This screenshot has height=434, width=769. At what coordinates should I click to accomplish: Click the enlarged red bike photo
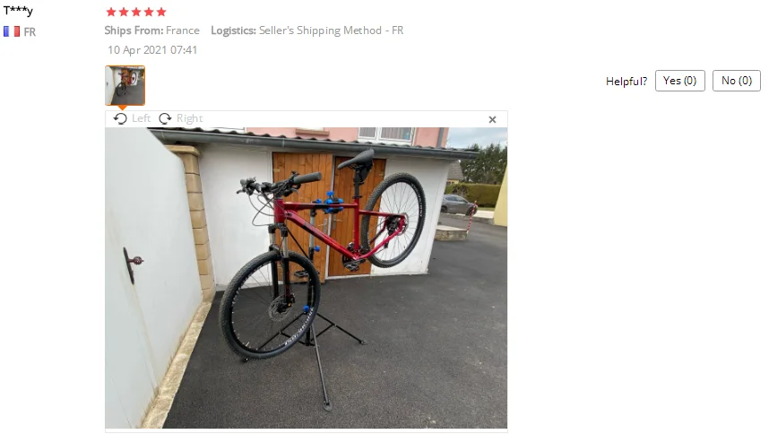(x=306, y=278)
